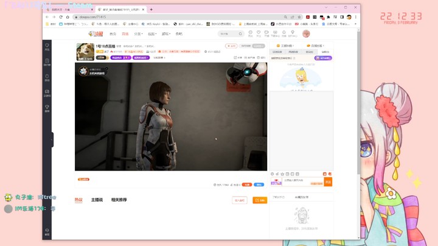The image size is (438, 246).
Task: Close the active Douyu browser tab
Action: pos(144,10)
